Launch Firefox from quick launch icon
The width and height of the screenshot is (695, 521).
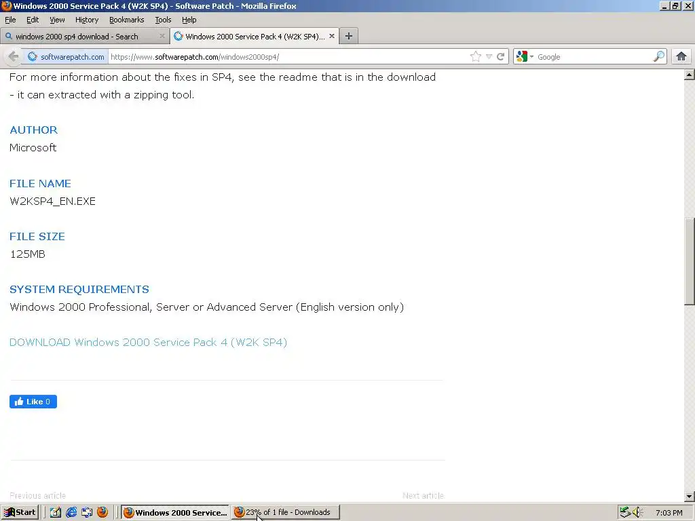click(102, 513)
